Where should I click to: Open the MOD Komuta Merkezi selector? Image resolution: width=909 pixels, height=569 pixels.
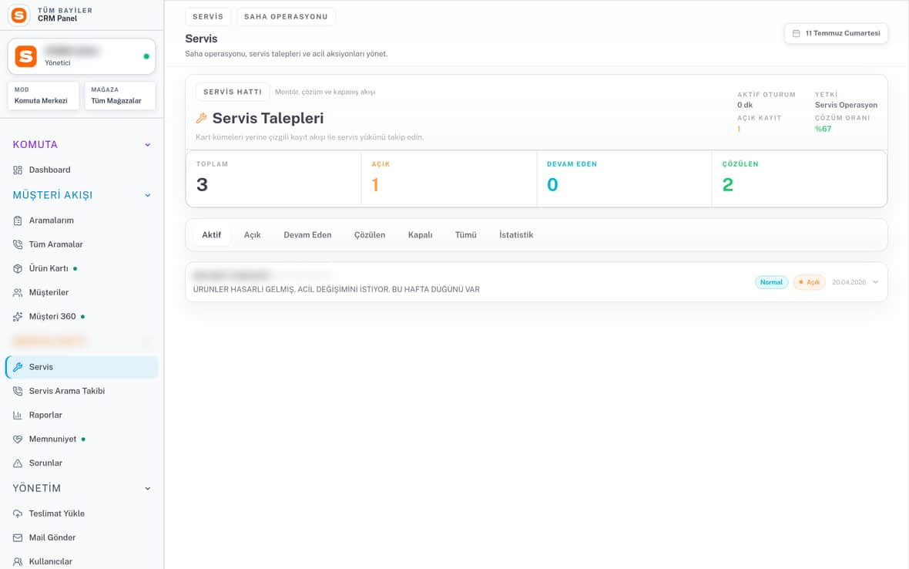coord(43,96)
